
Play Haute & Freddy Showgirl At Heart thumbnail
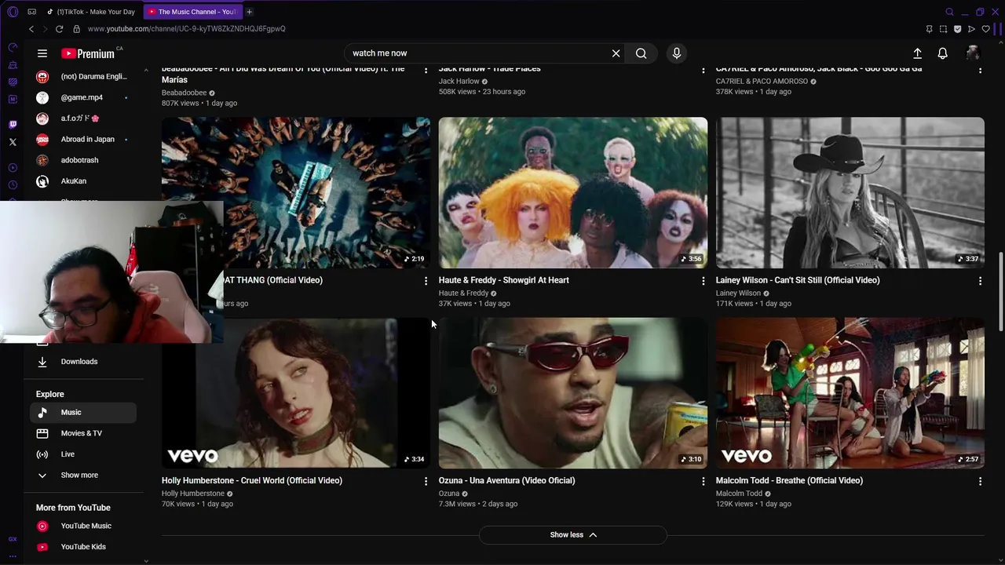(573, 193)
